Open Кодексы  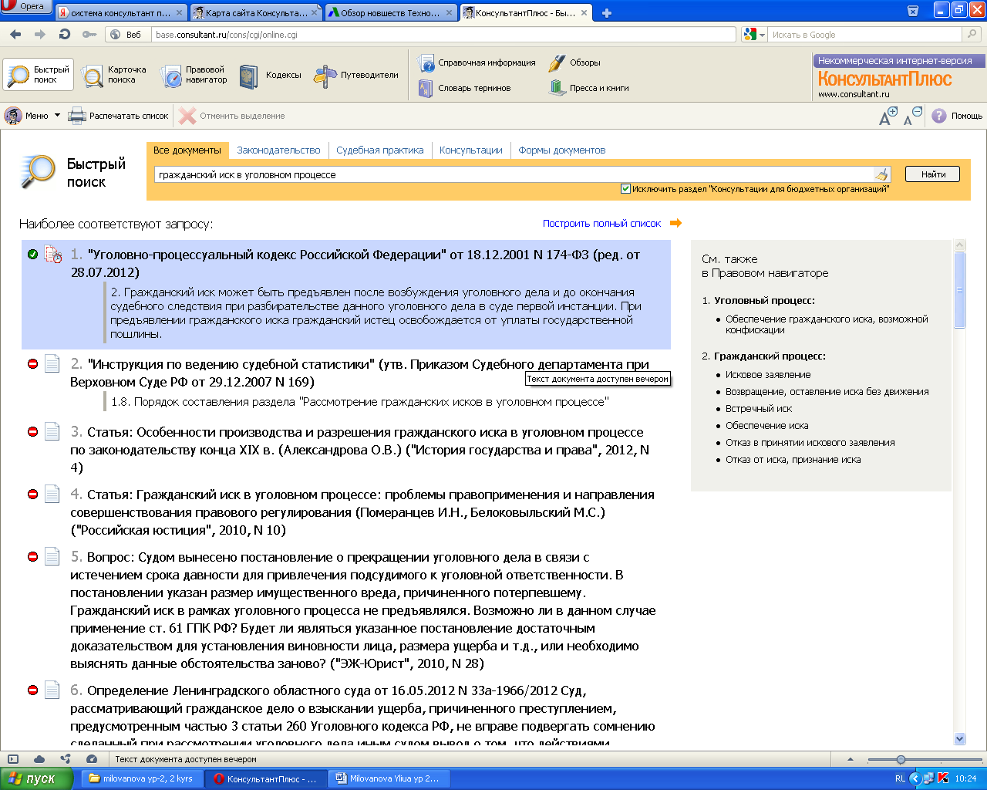coord(271,76)
